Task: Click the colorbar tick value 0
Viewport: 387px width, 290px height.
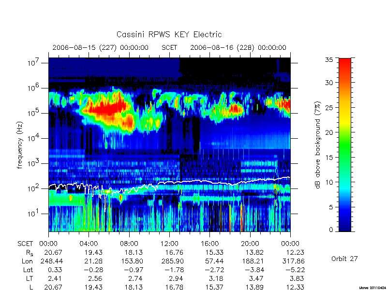Action: [331, 230]
